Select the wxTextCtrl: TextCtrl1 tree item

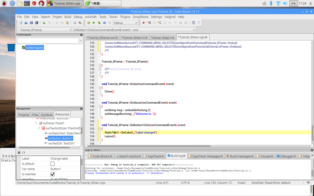coord(60,143)
